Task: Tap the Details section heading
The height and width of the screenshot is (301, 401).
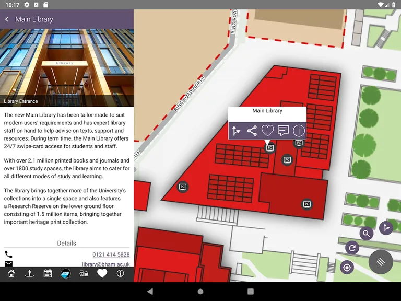Action: (66, 243)
